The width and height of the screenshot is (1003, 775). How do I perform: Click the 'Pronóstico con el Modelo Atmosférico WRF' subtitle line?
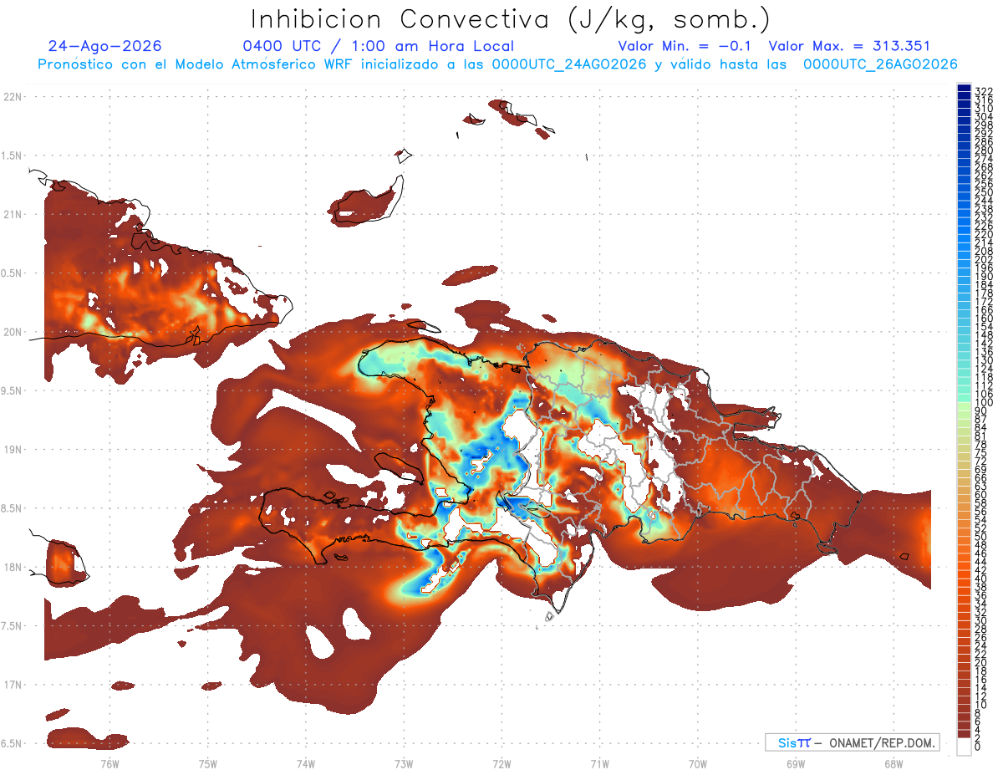pos(498,64)
